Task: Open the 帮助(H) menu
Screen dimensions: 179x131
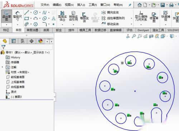Action: [x=118, y=5]
